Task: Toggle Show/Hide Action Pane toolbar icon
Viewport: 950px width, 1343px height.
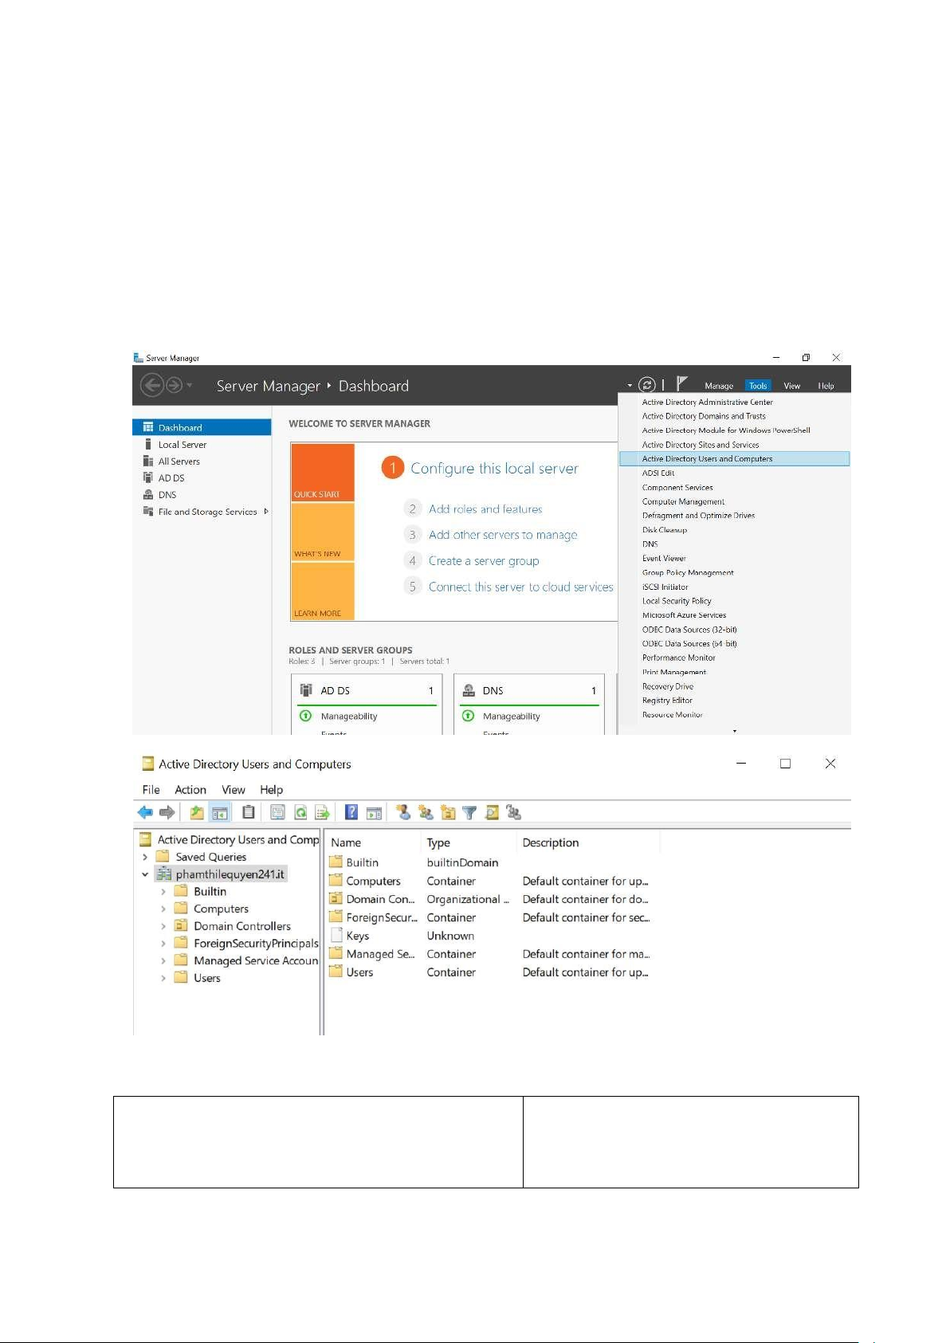Action: [x=374, y=812]
